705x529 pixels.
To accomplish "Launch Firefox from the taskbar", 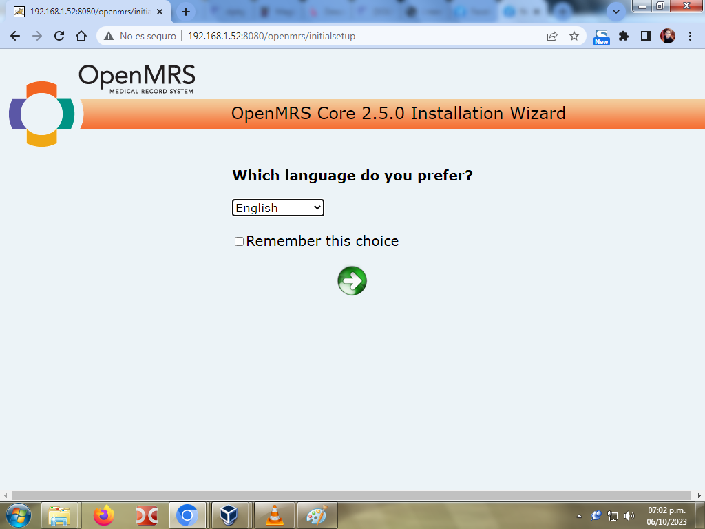I will [x=104, y=515].
